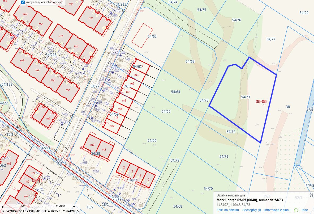The image size is (314, 214).
Task: Select parcel label 54/75
Action: coord(201,10)
